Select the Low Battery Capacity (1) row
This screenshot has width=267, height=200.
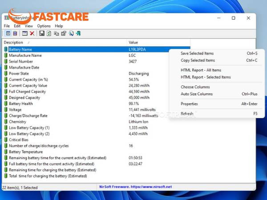tap(97, 128)
